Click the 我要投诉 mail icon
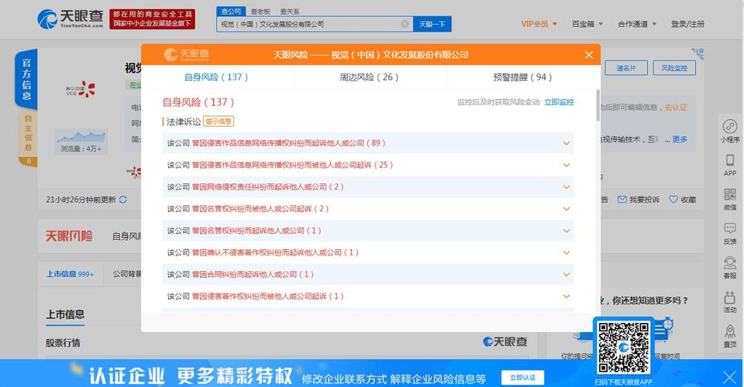The width and height of the screenshot is (744, 387). (x=622, y=200)
